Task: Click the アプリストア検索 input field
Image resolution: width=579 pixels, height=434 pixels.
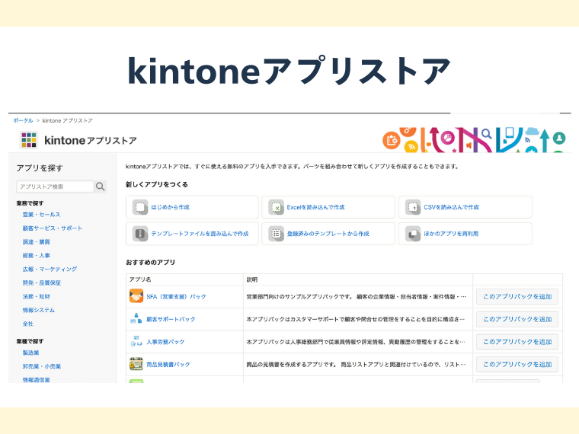Action: 55,187
